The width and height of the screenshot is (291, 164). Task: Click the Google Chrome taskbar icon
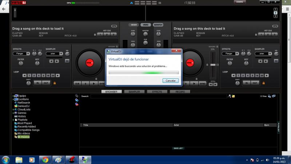(x=45, y=160)
